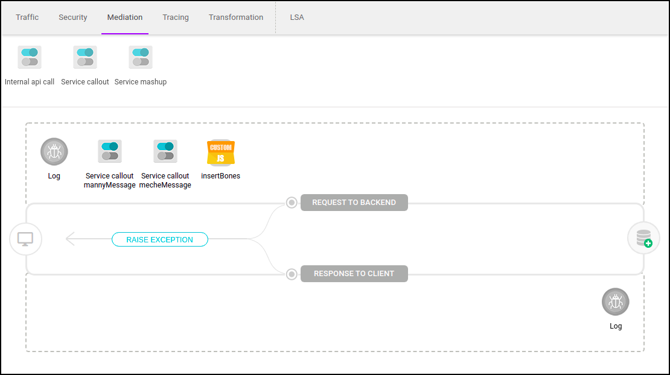
Task: Select the Service callout mannyMessage icon
Action: point(110,151)
